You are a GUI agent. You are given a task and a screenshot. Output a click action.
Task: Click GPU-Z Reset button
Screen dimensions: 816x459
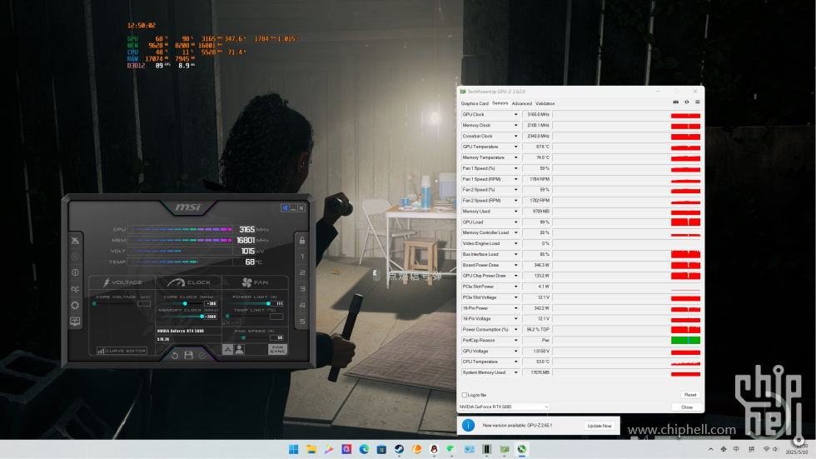coord(690,395)
